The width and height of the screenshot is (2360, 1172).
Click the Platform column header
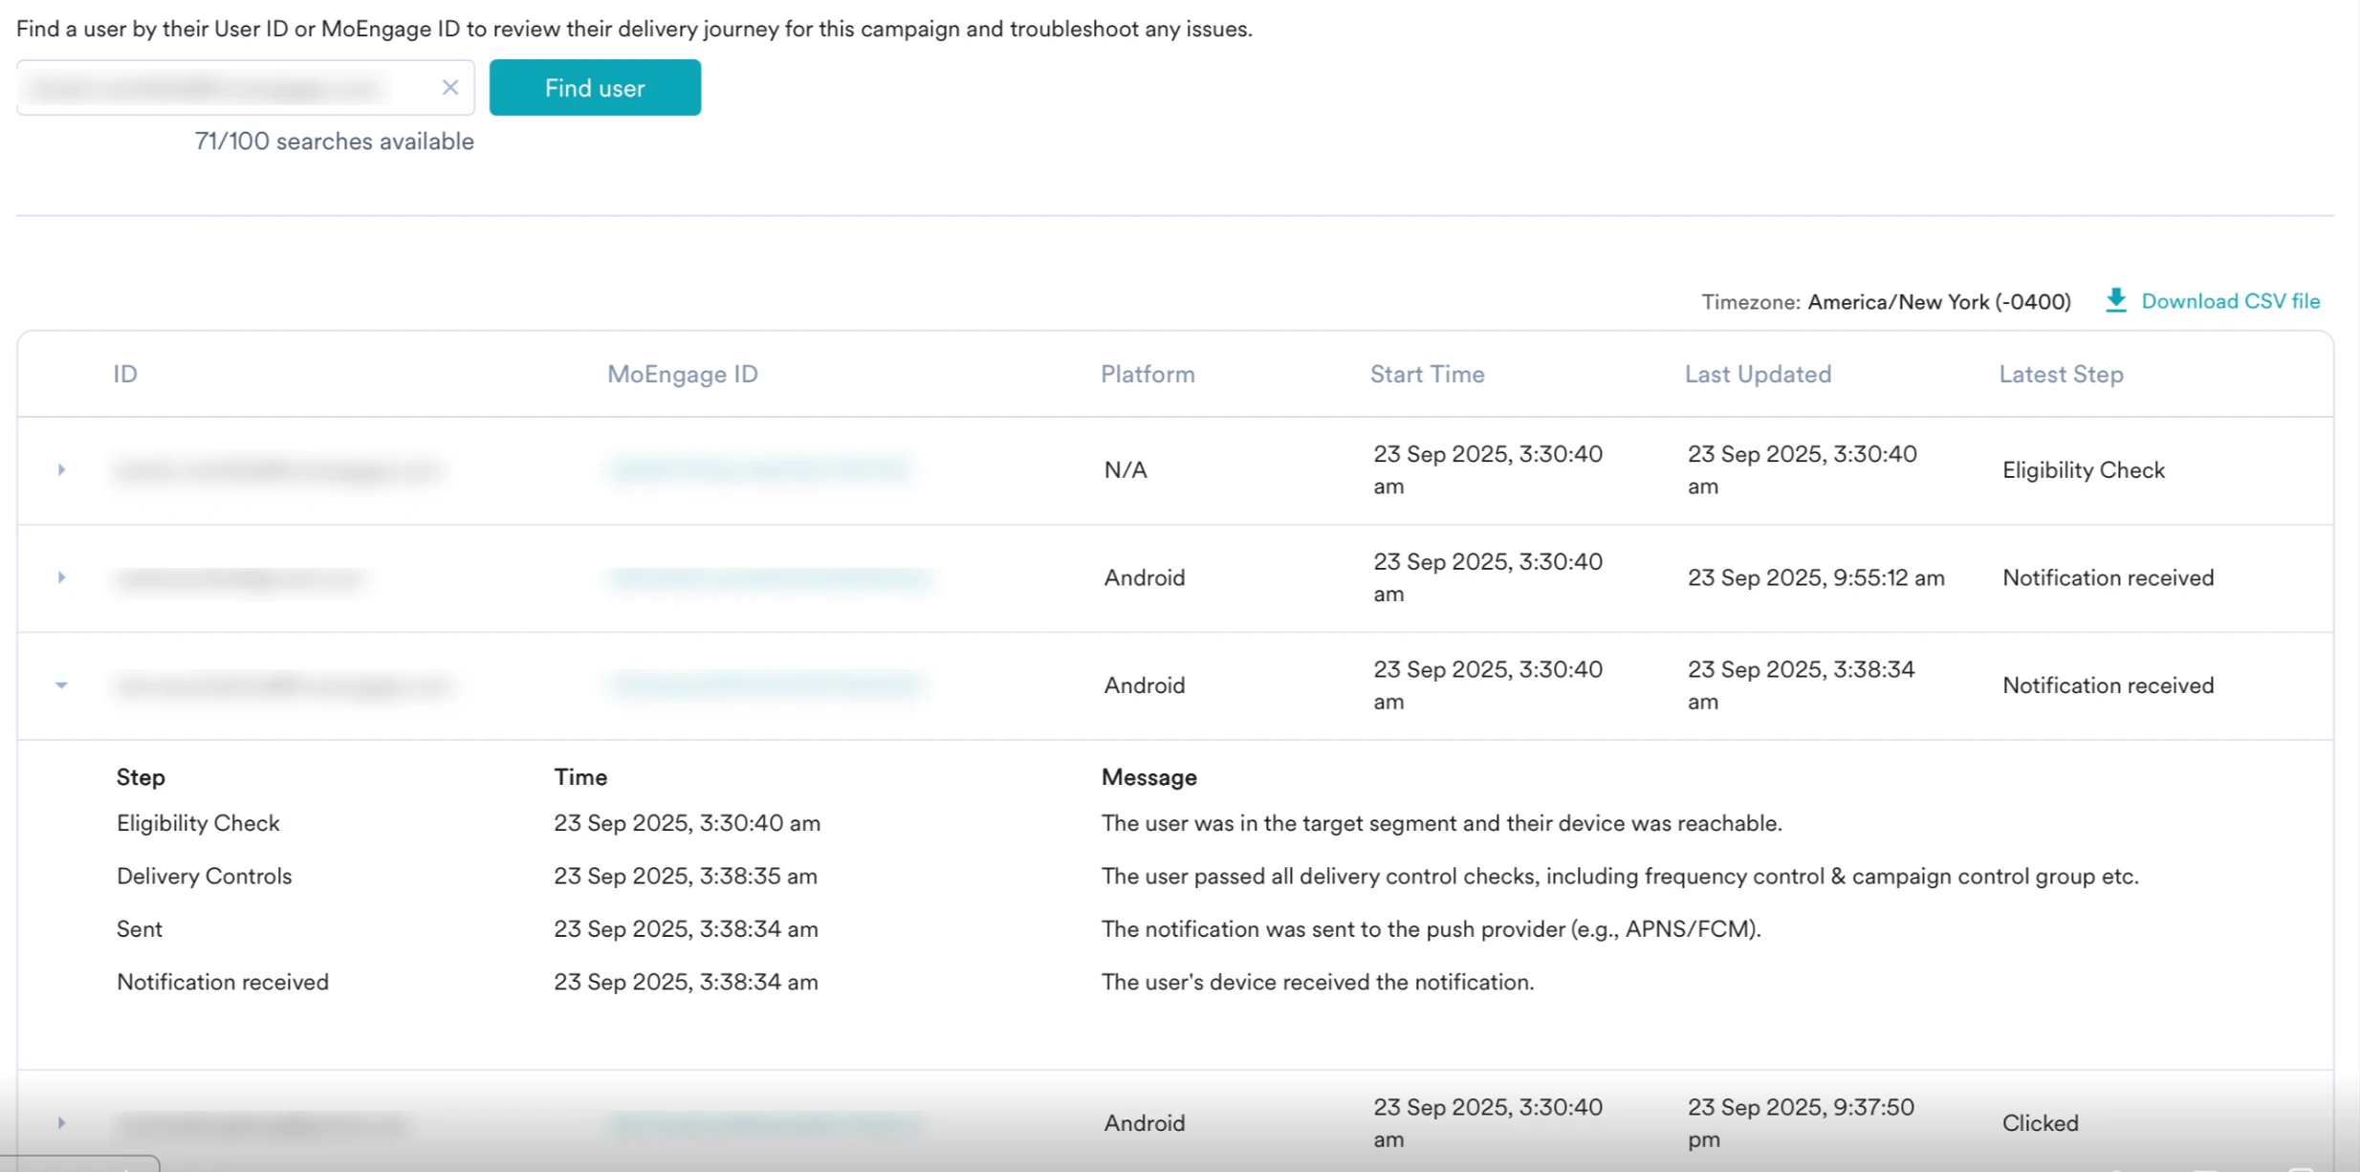[1147, 374]
